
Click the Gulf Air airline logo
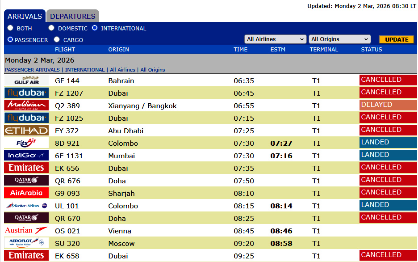[x=26, y=80]
